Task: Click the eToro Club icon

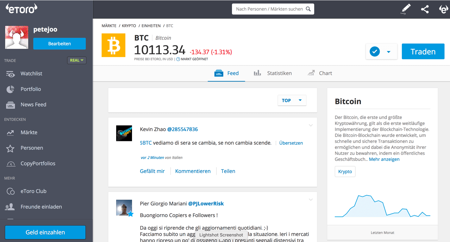Action: pyautogui.click(x=10, y=191)
